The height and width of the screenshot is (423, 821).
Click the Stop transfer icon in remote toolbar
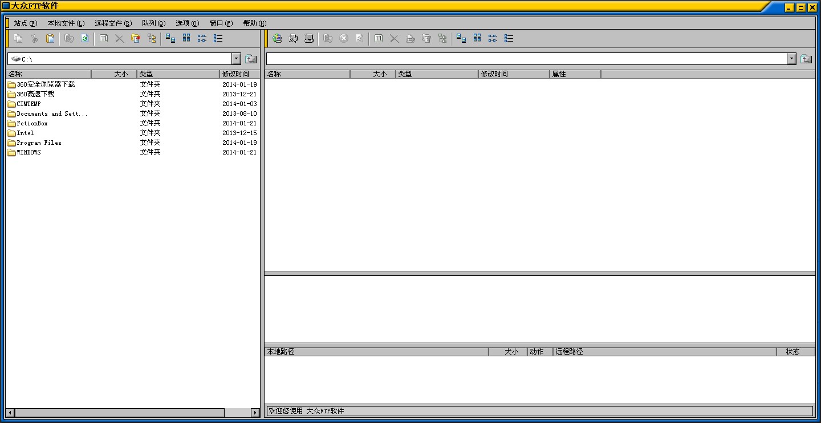(344, 38)
